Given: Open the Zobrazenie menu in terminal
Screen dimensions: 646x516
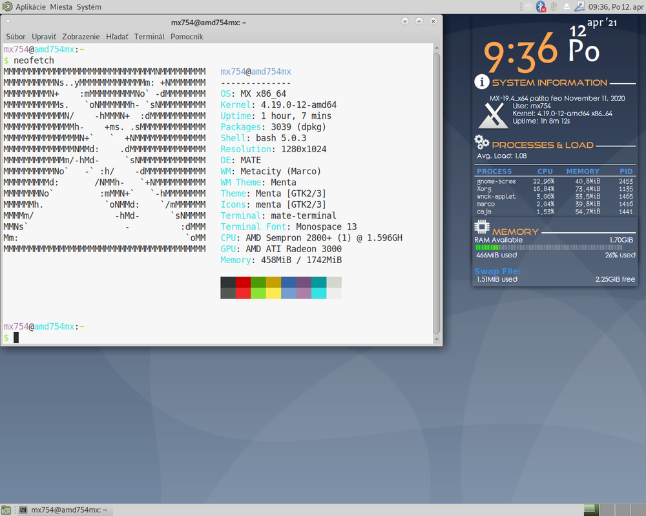Looking at the screenshot, I should pos(81,37).
